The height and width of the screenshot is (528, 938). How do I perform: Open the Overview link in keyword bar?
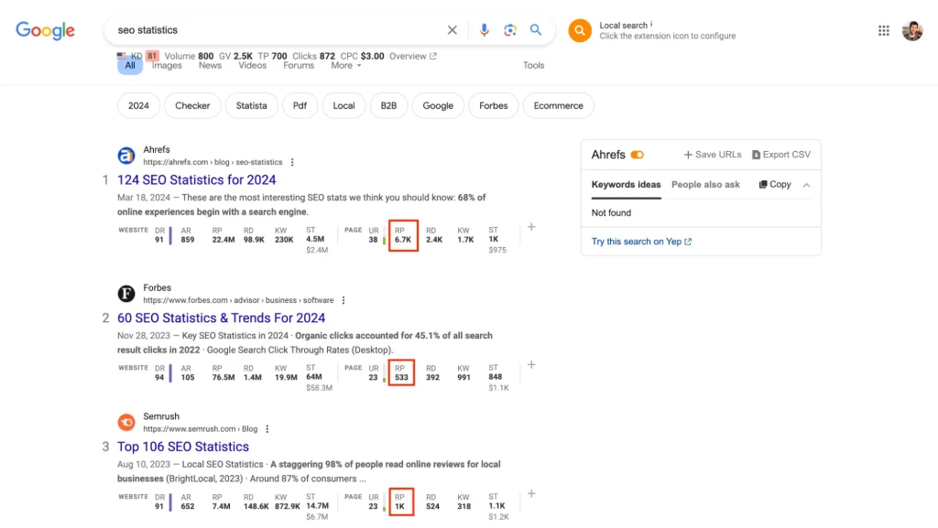click(x=413, y=56)
